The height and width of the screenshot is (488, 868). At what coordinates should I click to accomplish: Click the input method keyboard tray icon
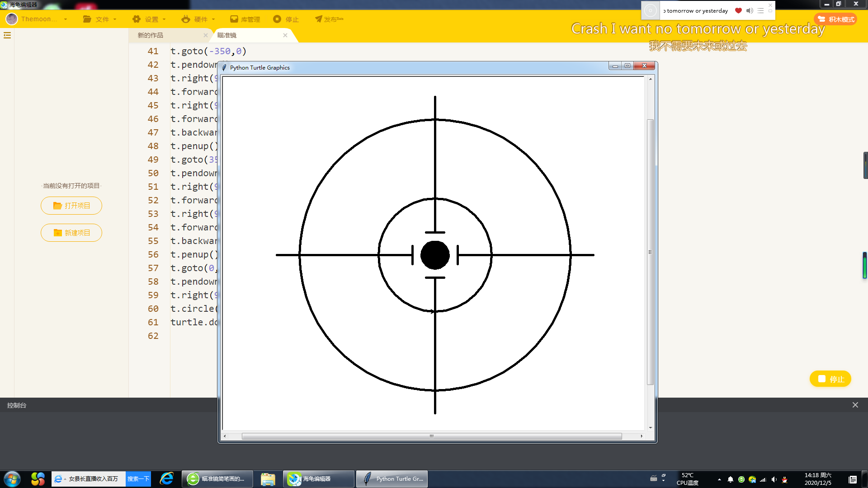(x=654, y=479)
